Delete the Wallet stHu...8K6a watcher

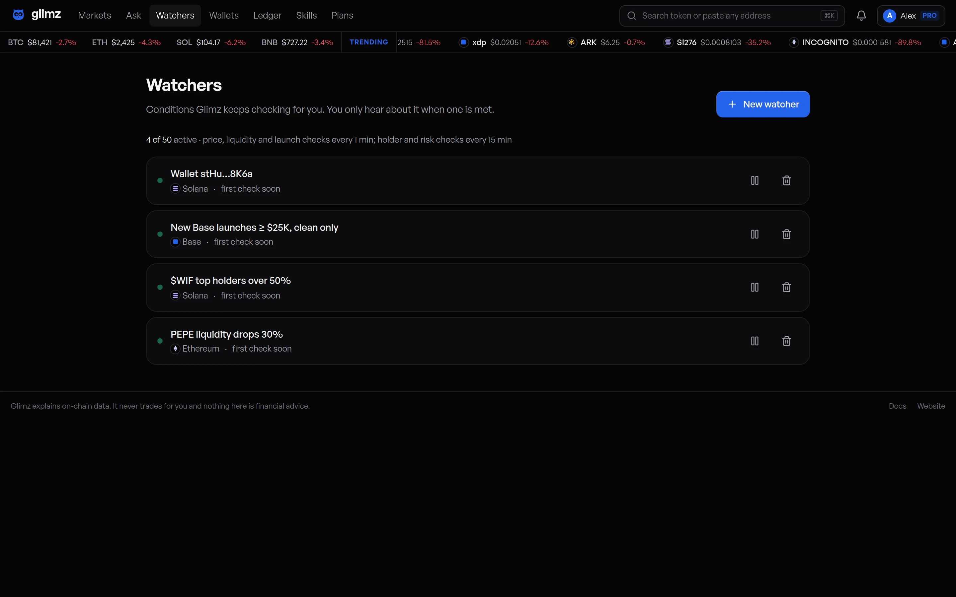tap(786, 180)
